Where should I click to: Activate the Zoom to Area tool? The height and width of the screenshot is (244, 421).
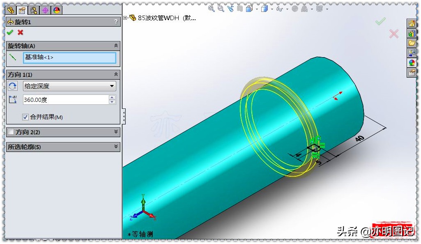click(221, 8)
